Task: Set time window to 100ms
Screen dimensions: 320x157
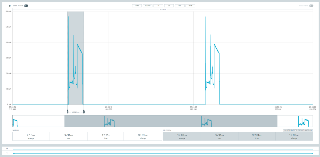Action: coord(147,6)
